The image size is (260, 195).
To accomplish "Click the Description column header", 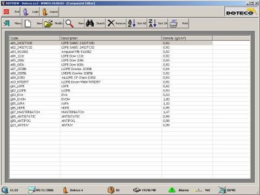I will point(110,38).
